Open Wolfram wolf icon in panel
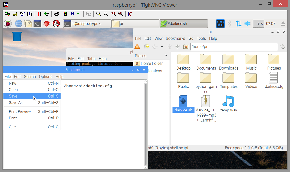 (56, 24)
